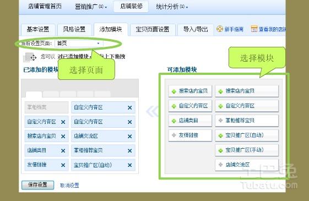Open the 导入/导出 tab
309x201 pixels.
click(x=196, y=29)
